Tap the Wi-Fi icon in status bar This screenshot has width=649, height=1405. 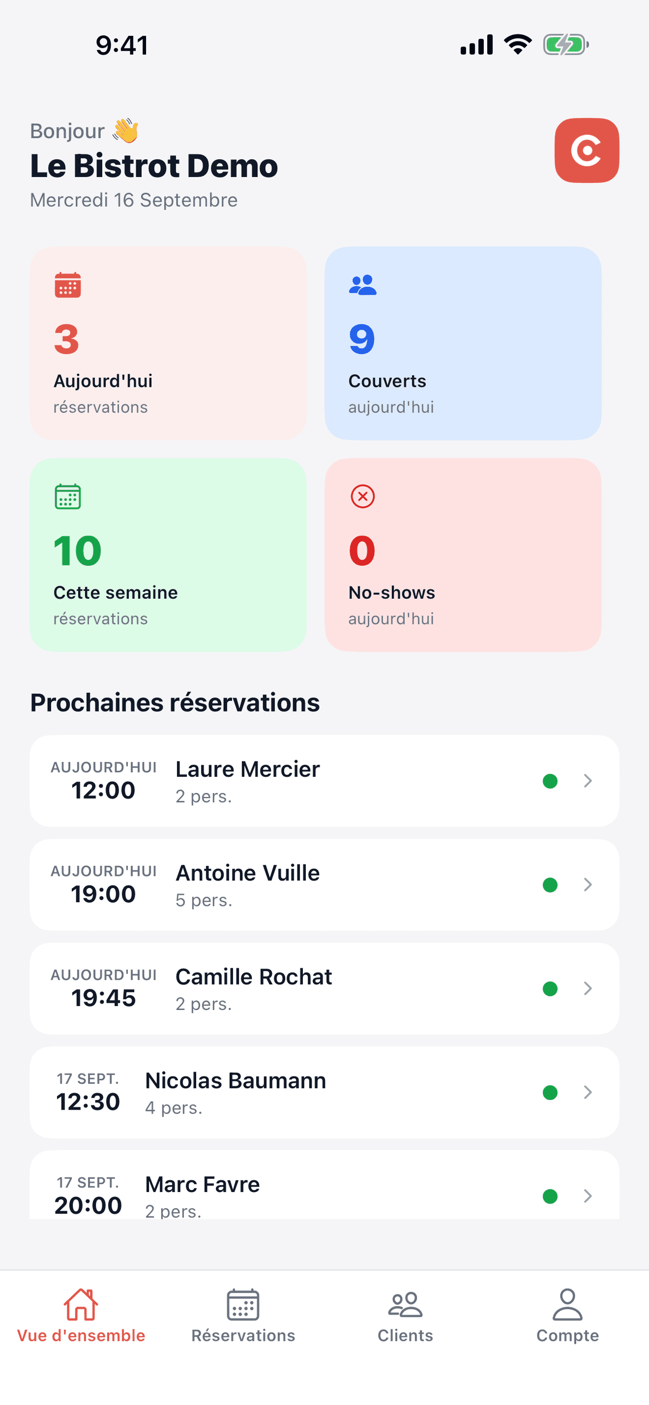pyautogui.click(x=518, y=44)
